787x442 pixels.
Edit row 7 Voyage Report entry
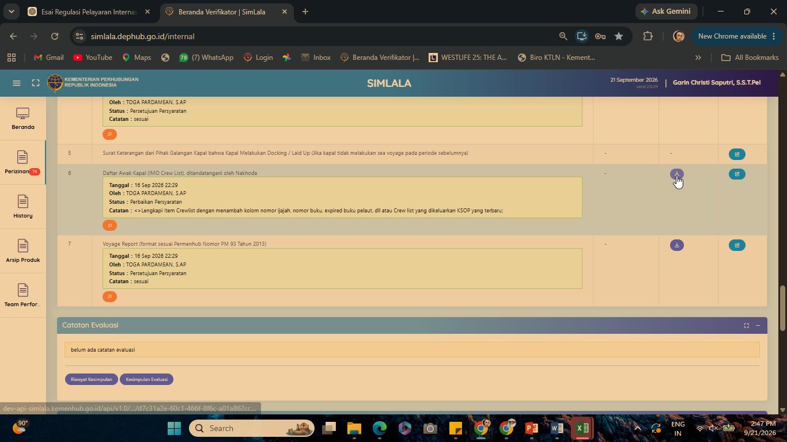[737, 245]
